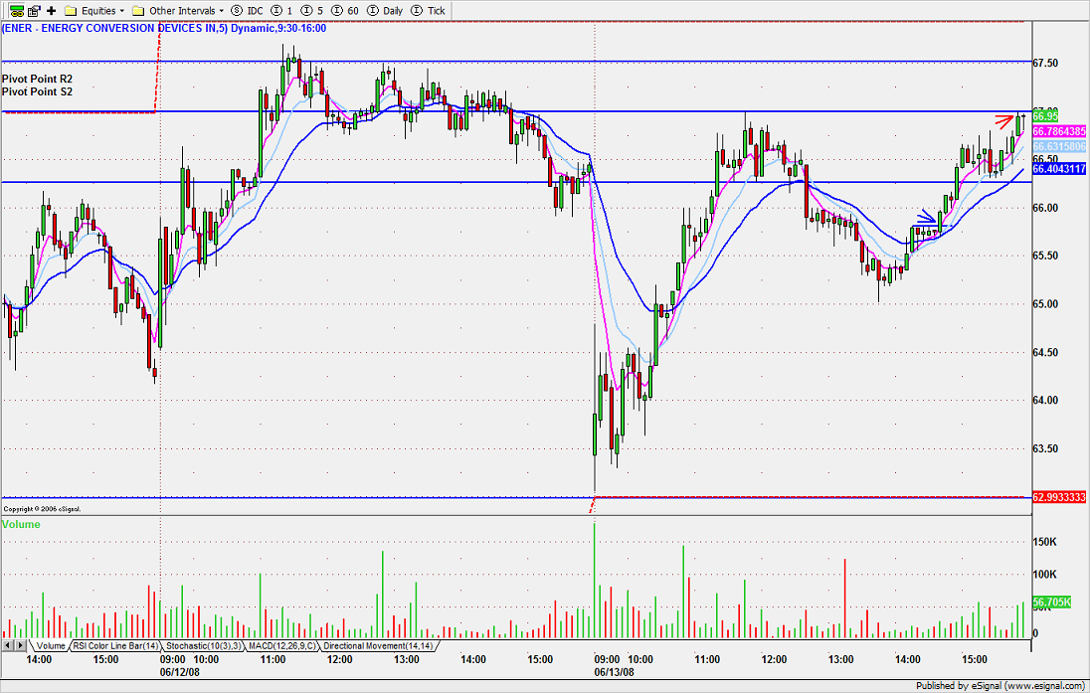This screenshot has height=693, width=1090.
Task: Click the Pivot Point S2 label
Action: pos(37,91)
